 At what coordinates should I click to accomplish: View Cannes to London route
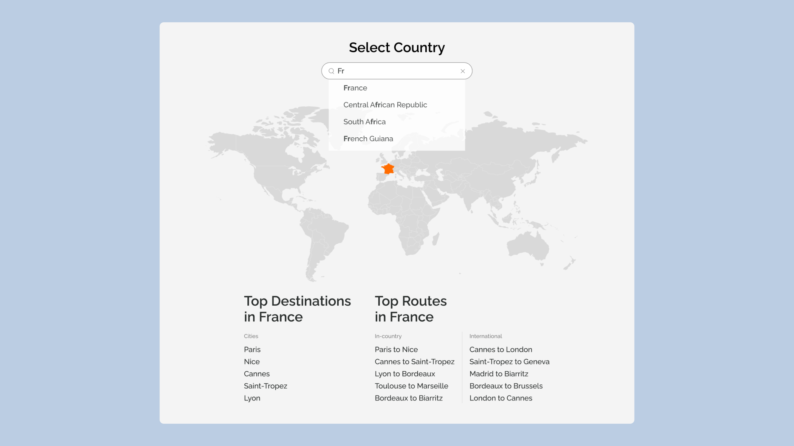(500, 350)
